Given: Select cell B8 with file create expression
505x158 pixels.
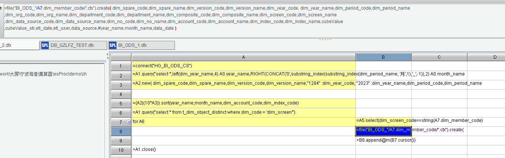Looking at the screenshot, I should pyautogui.click(x=383, y=131).
